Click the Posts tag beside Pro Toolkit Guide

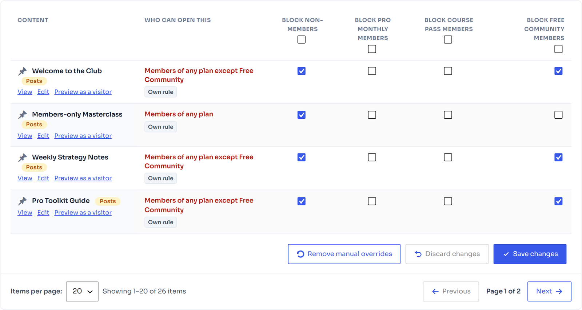(108, 201)
